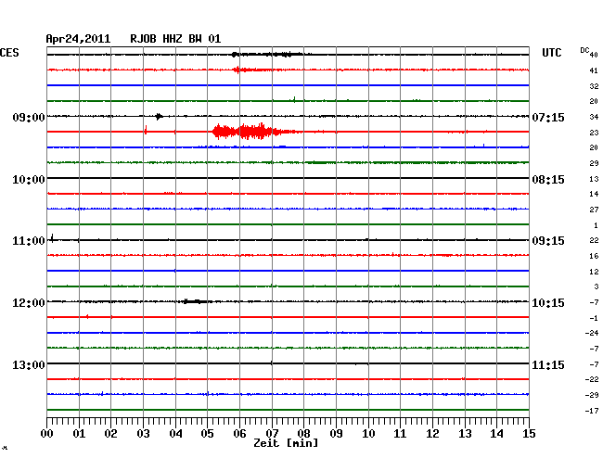Select DC value 29

(x=594, y=163)
